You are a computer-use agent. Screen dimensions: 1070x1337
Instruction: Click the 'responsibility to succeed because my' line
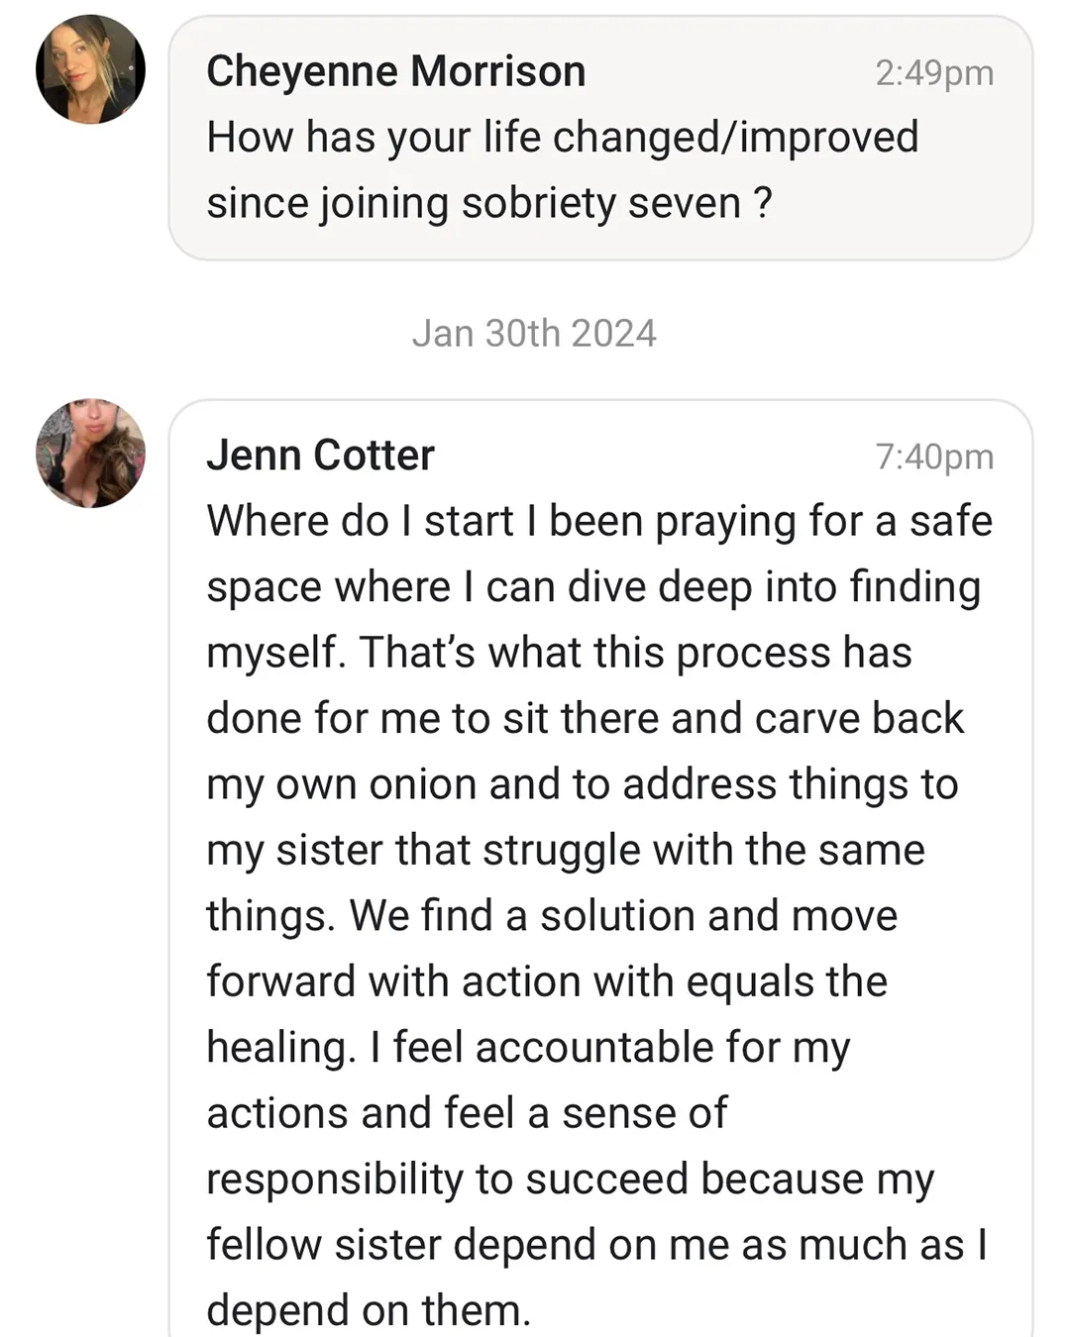pyautogui.click(x=571, y=1180)
